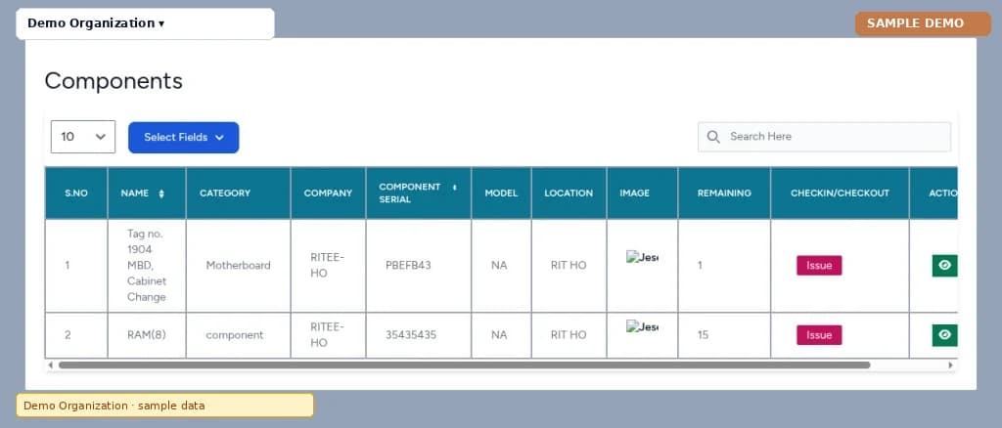This screenshot has width=1002, height=428.
Task: Click the 'Components' page heading
Action: (114, 81)
